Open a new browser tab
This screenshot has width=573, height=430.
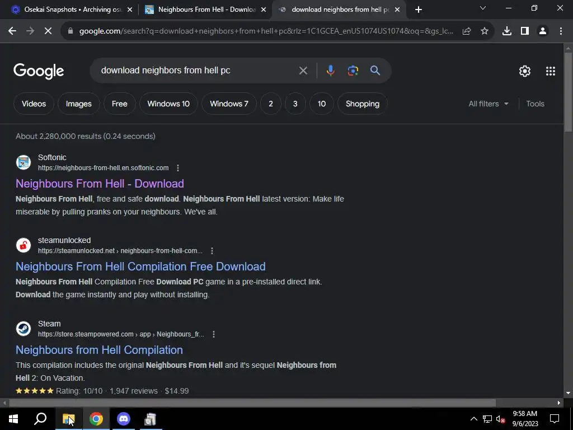click(x=419, y=10)
